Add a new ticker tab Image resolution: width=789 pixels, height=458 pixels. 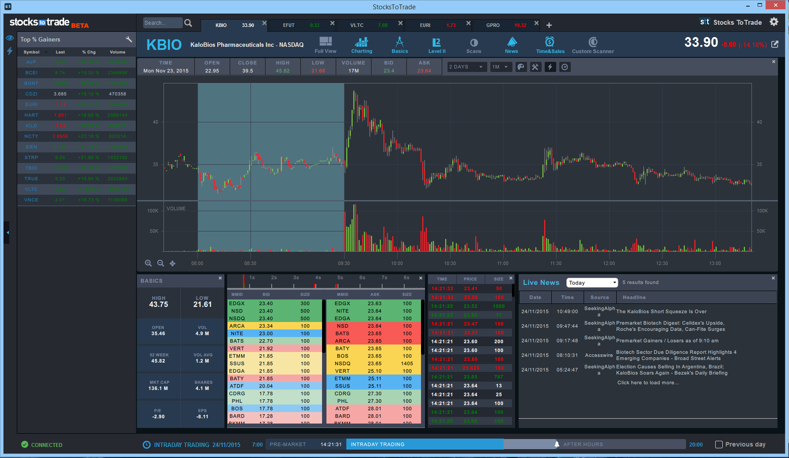pos(549,25)
